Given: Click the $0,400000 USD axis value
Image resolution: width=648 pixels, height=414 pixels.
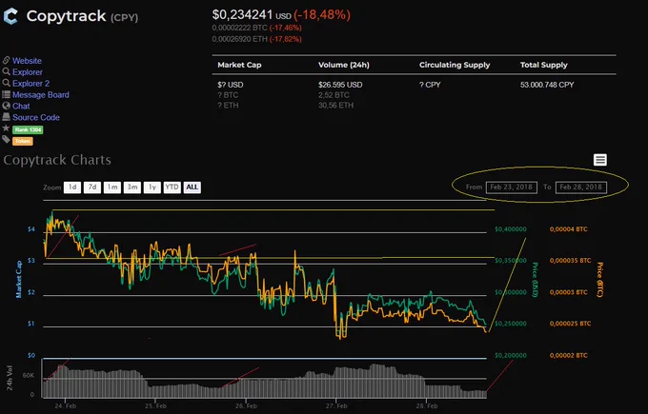Looking at the screenshot, I should 511,229.
